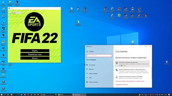Click the weather moon icon in taskbar
Image resolution: width=172 pixels, height=96 pixels.
pyautogui.click(x=139, y=95)
